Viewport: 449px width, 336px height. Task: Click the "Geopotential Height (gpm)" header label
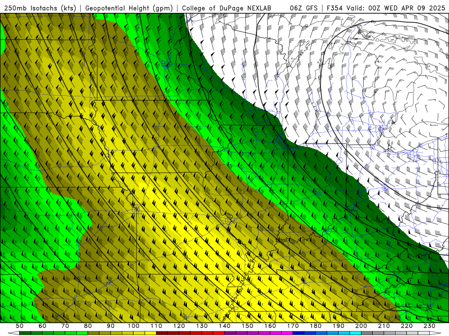(x=129, y=8)
